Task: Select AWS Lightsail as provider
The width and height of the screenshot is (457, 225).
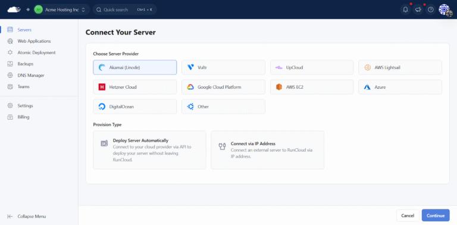Action: pyautogui.click(x=400, y=67)
